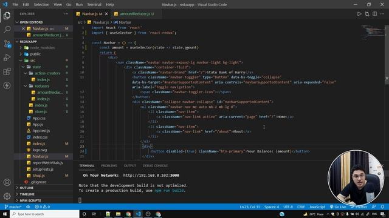Open the feedback icon in status bar
Image resolution: width=389 pixels, height=218 pixels.
(x=374, y=206)
